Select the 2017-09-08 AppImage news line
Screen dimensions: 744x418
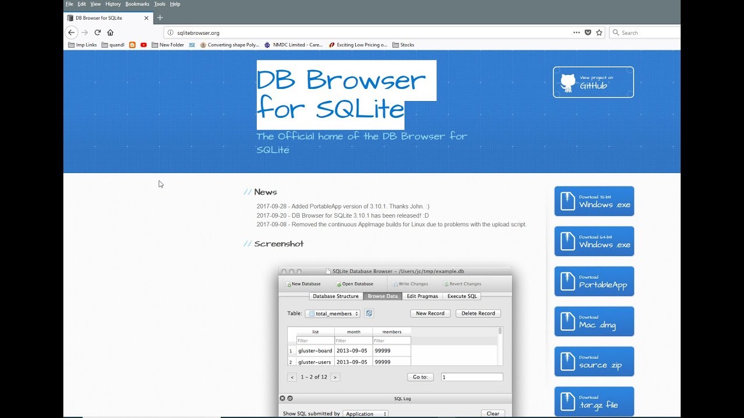click(391, 224)
